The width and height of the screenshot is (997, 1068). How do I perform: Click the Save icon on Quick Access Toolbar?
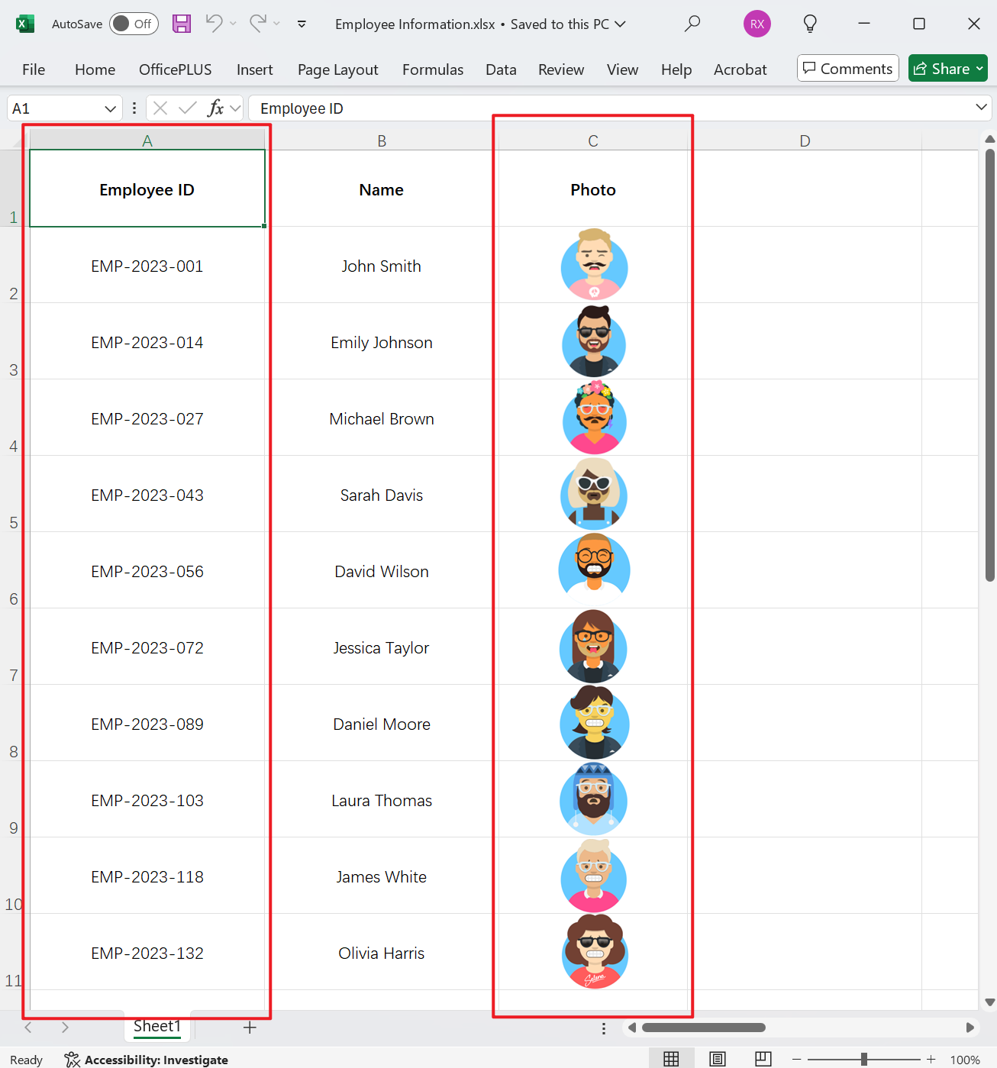tap(181, 24)
